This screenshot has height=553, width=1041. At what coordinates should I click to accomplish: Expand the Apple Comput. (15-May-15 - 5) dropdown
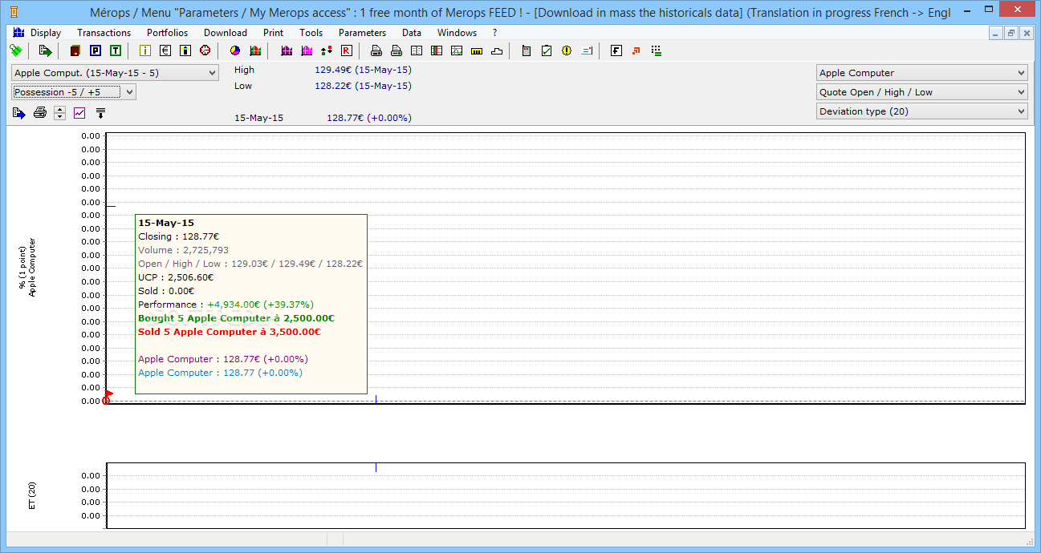(115, 73)
